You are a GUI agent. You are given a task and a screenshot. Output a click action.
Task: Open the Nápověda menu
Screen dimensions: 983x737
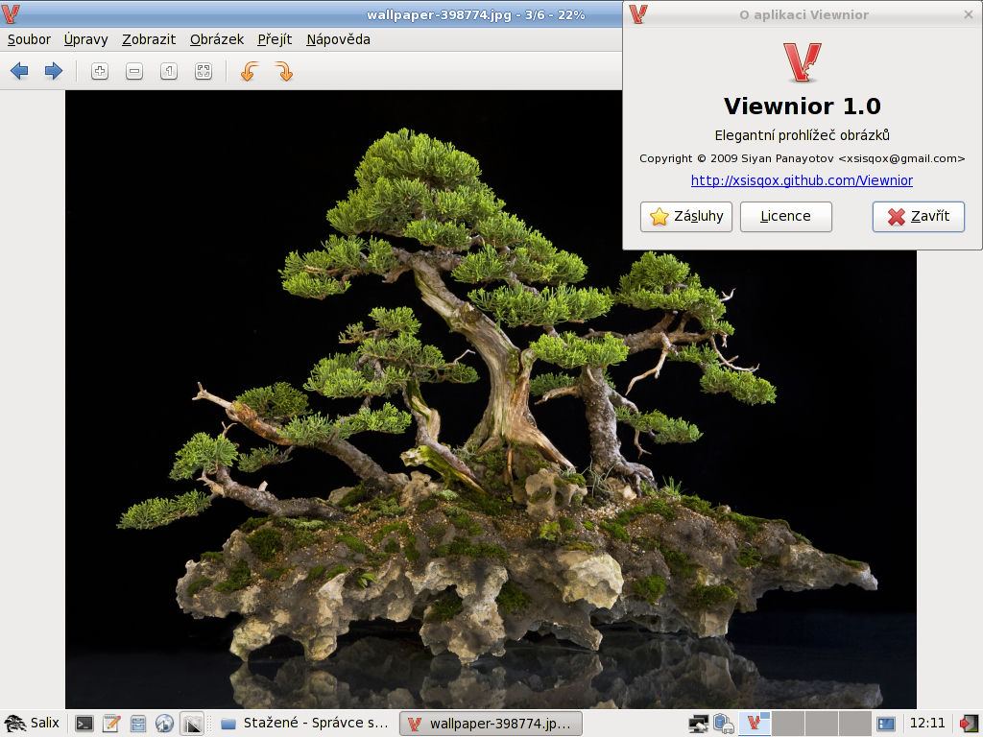(338, 39)
